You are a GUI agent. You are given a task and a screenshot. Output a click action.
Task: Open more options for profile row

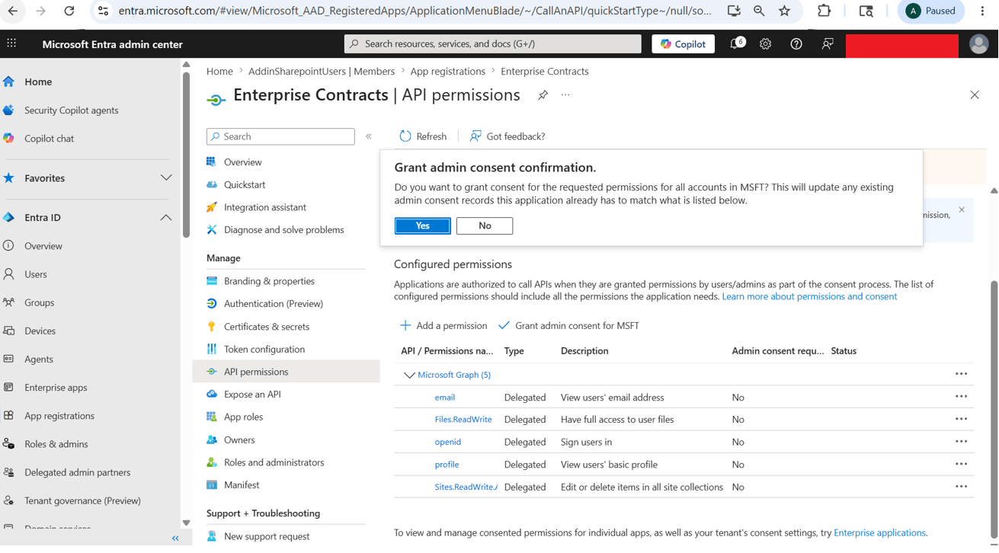coord(961,464)
